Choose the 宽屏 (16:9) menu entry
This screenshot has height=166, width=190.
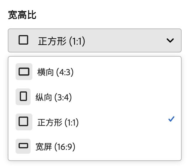(95, 146)
